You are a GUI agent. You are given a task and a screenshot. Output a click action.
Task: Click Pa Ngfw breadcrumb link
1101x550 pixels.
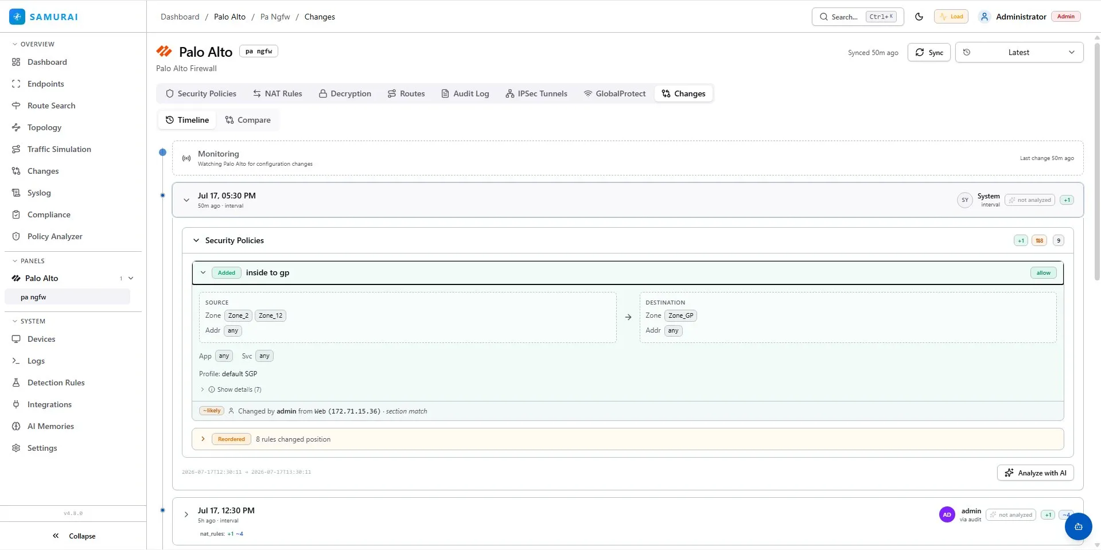point(275,17)
